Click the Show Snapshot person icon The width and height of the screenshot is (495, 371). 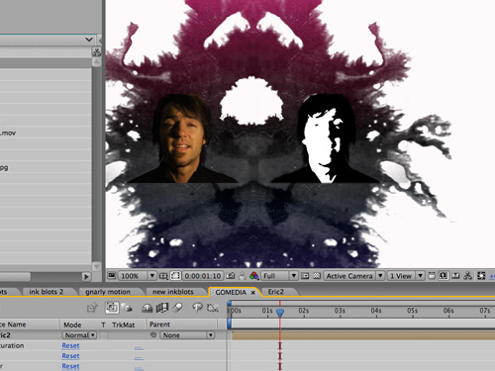pos(243,276)
